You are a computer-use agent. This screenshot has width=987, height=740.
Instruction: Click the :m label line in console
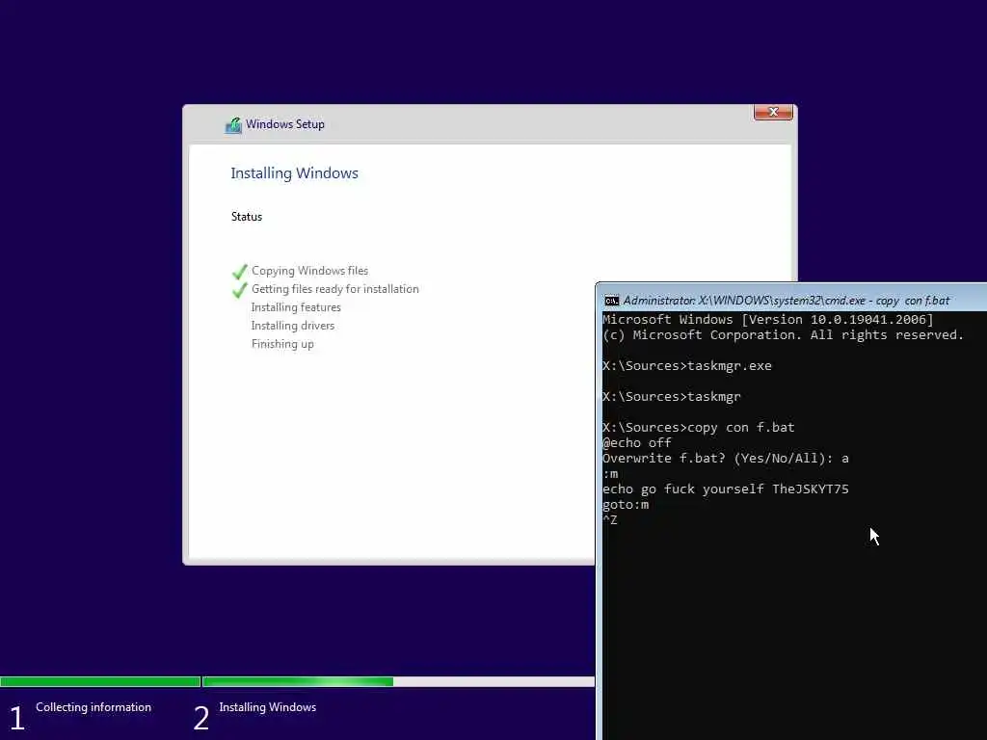[610, 474]
